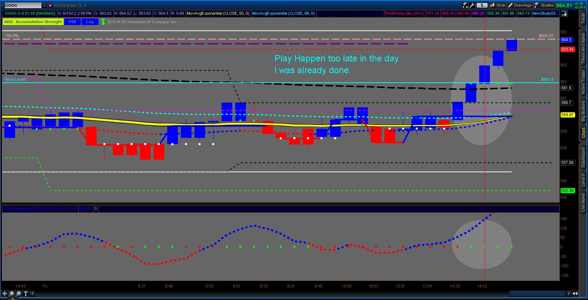Open the Drawings menu
This screenshot has height=300, width=588.
(x=520, y=5)
